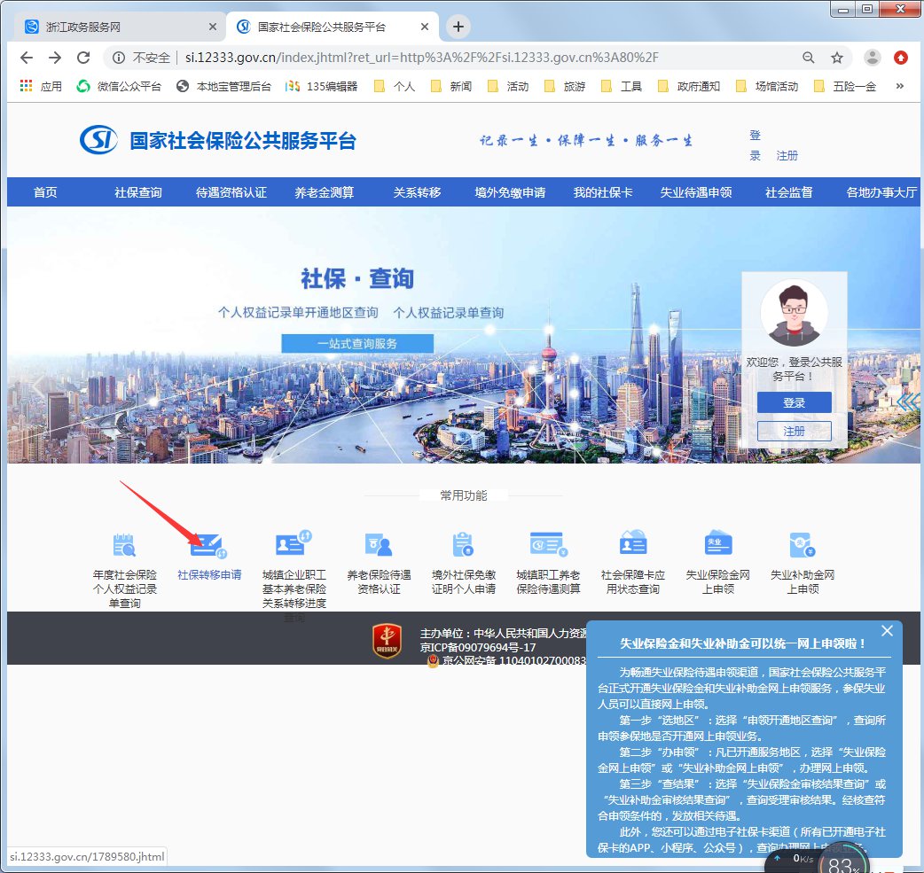Click the 京ICP备09079694号-17 footer link

tap(478, 647)
